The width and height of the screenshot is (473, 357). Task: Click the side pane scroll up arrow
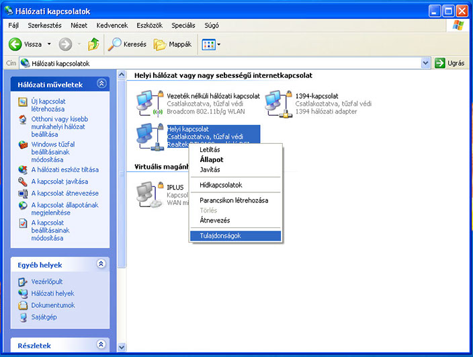tap(122, 75)
